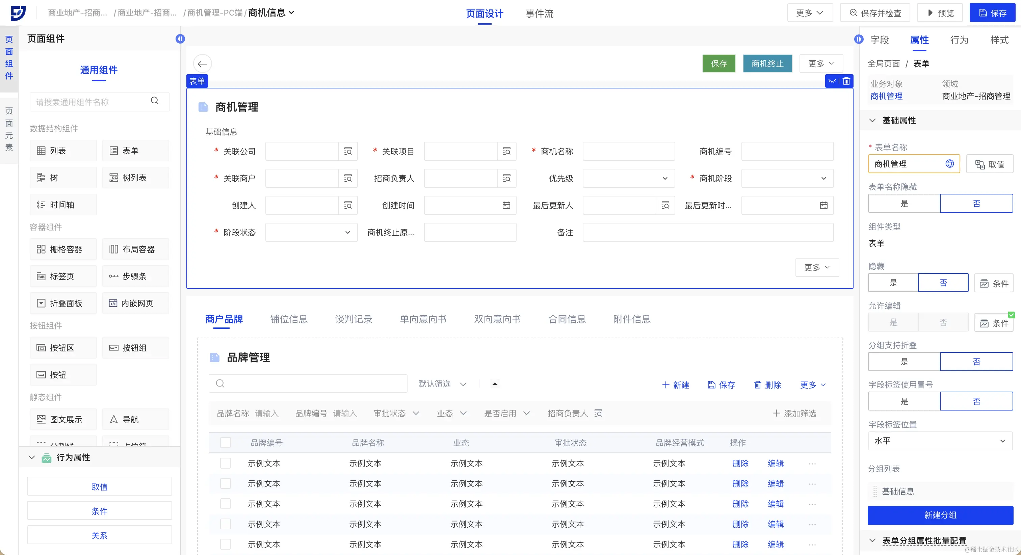This screenshot has width=1021, height=555.
Task: Open the 字段标签位置 dropdown showing 水平
Action: tap(940, 441)
